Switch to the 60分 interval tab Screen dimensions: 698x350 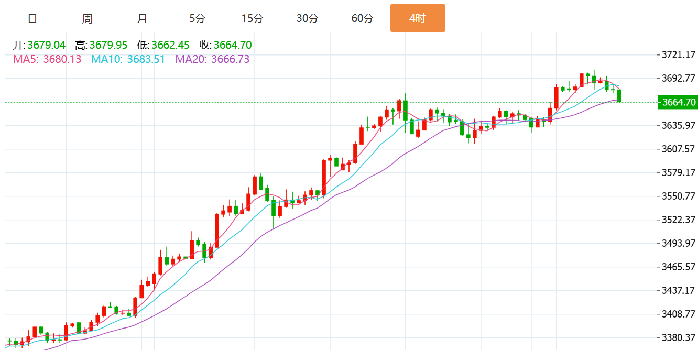tap(363, 18)
